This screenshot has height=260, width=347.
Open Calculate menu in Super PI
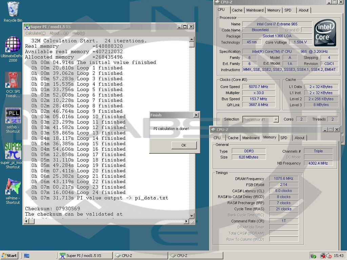pos(35,33)
